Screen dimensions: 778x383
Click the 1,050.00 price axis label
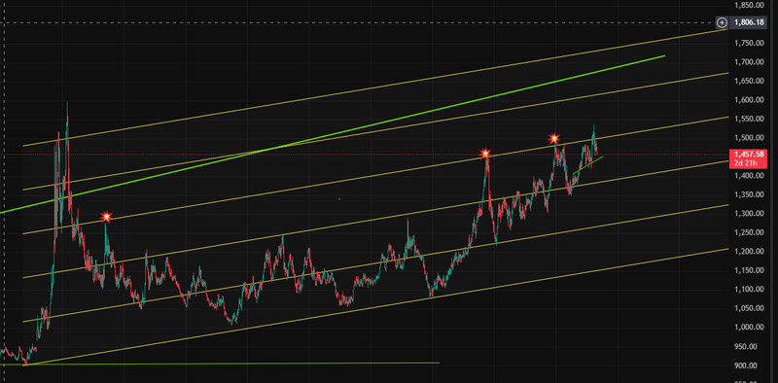[749, 308]
